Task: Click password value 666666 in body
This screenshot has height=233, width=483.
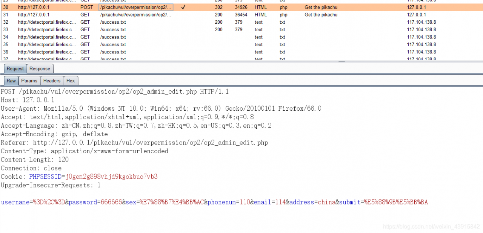Action: [x=111, y=202]
